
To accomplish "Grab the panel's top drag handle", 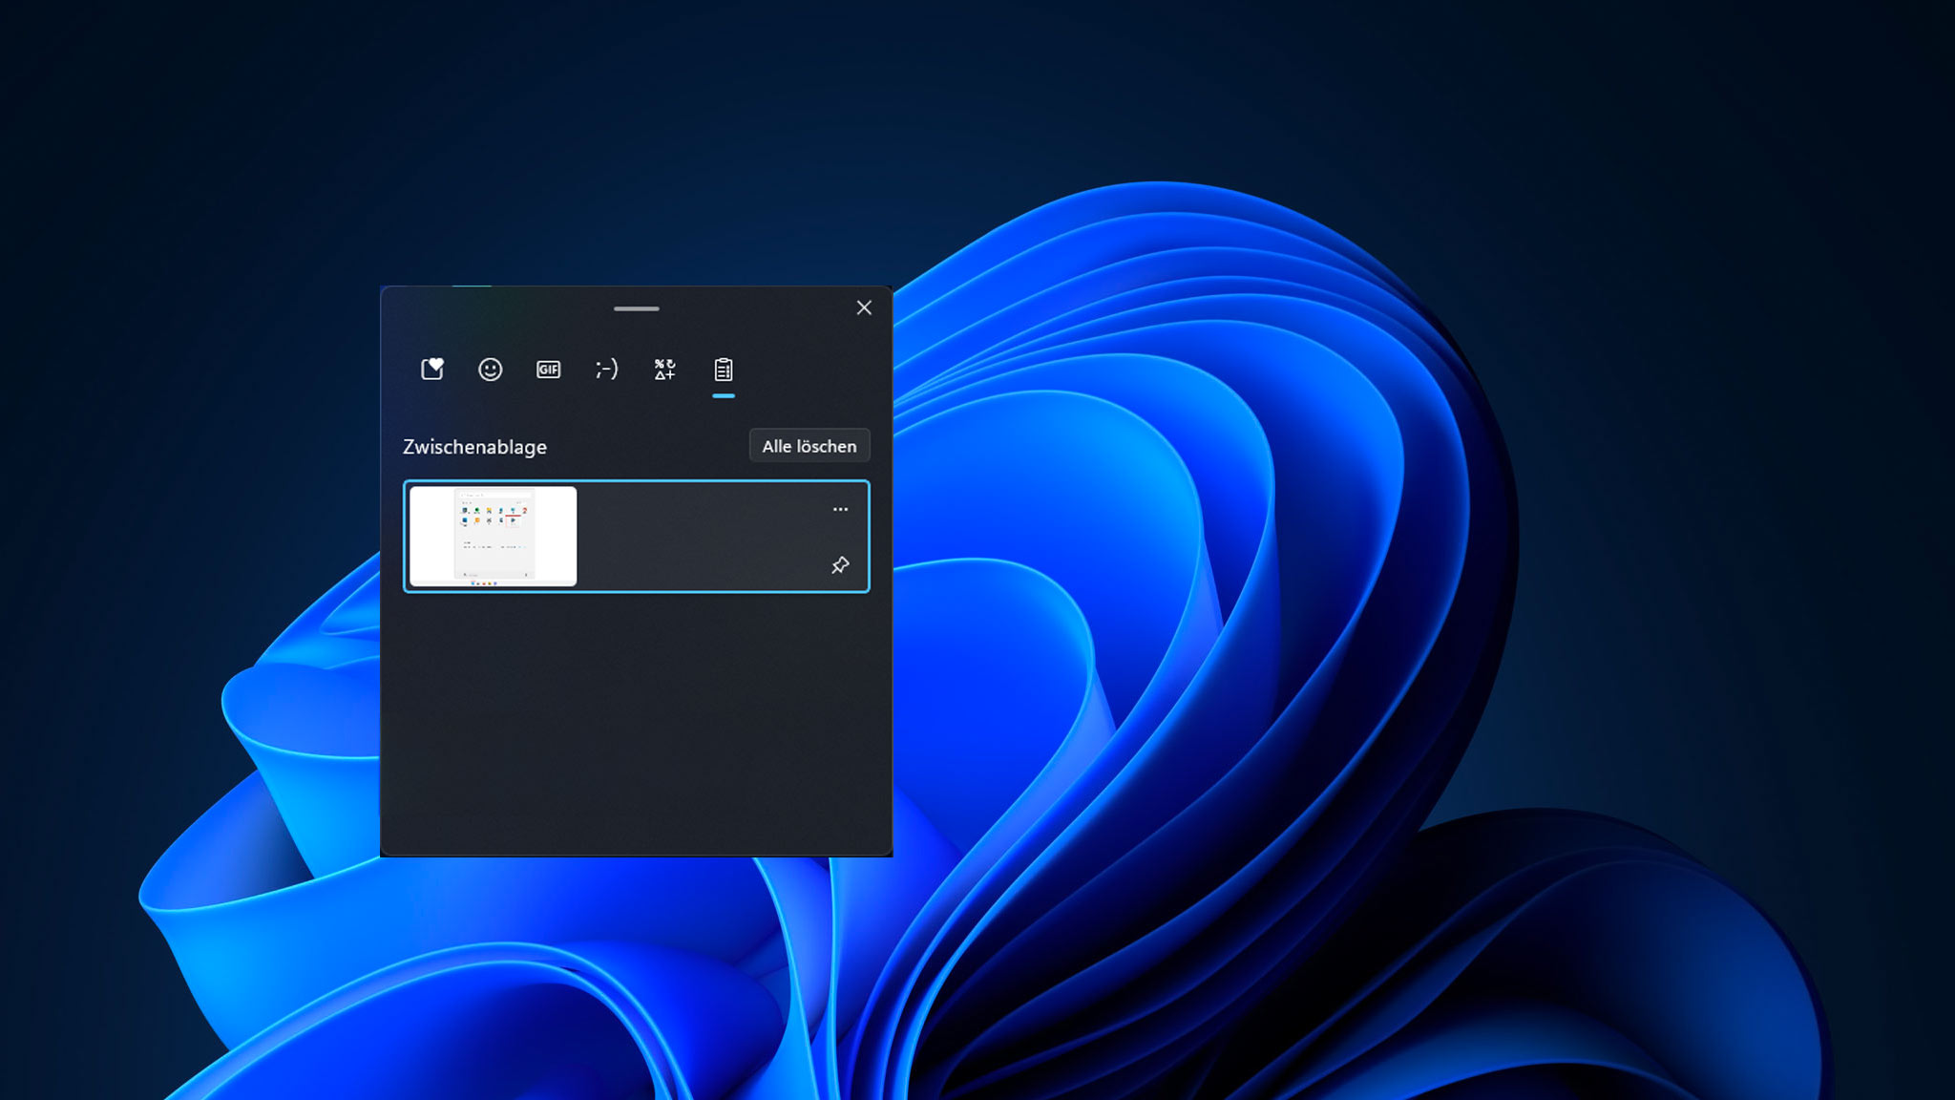I will (636, 309).
